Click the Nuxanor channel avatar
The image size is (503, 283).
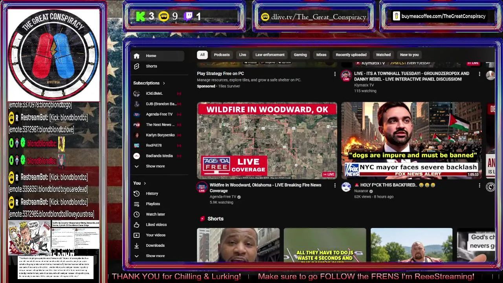(346, 187)
